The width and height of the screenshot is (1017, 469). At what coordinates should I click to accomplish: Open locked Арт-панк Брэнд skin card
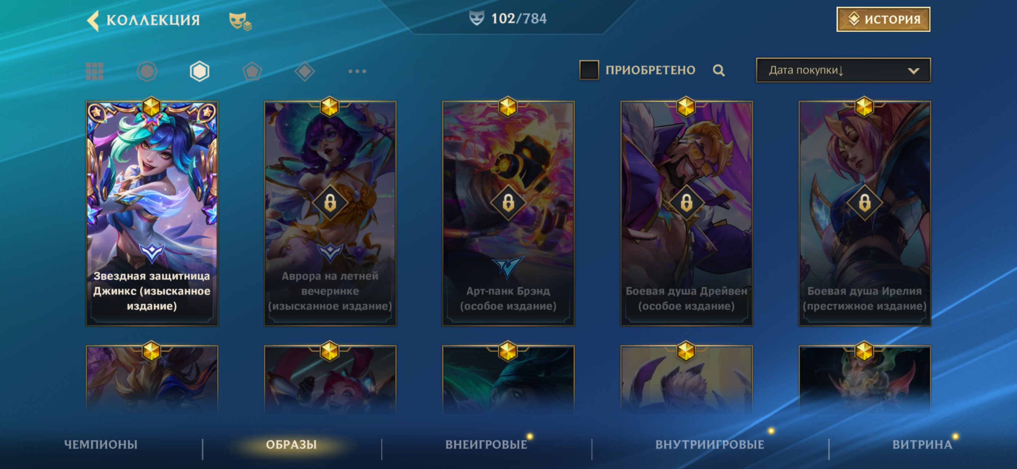point(508,213)
